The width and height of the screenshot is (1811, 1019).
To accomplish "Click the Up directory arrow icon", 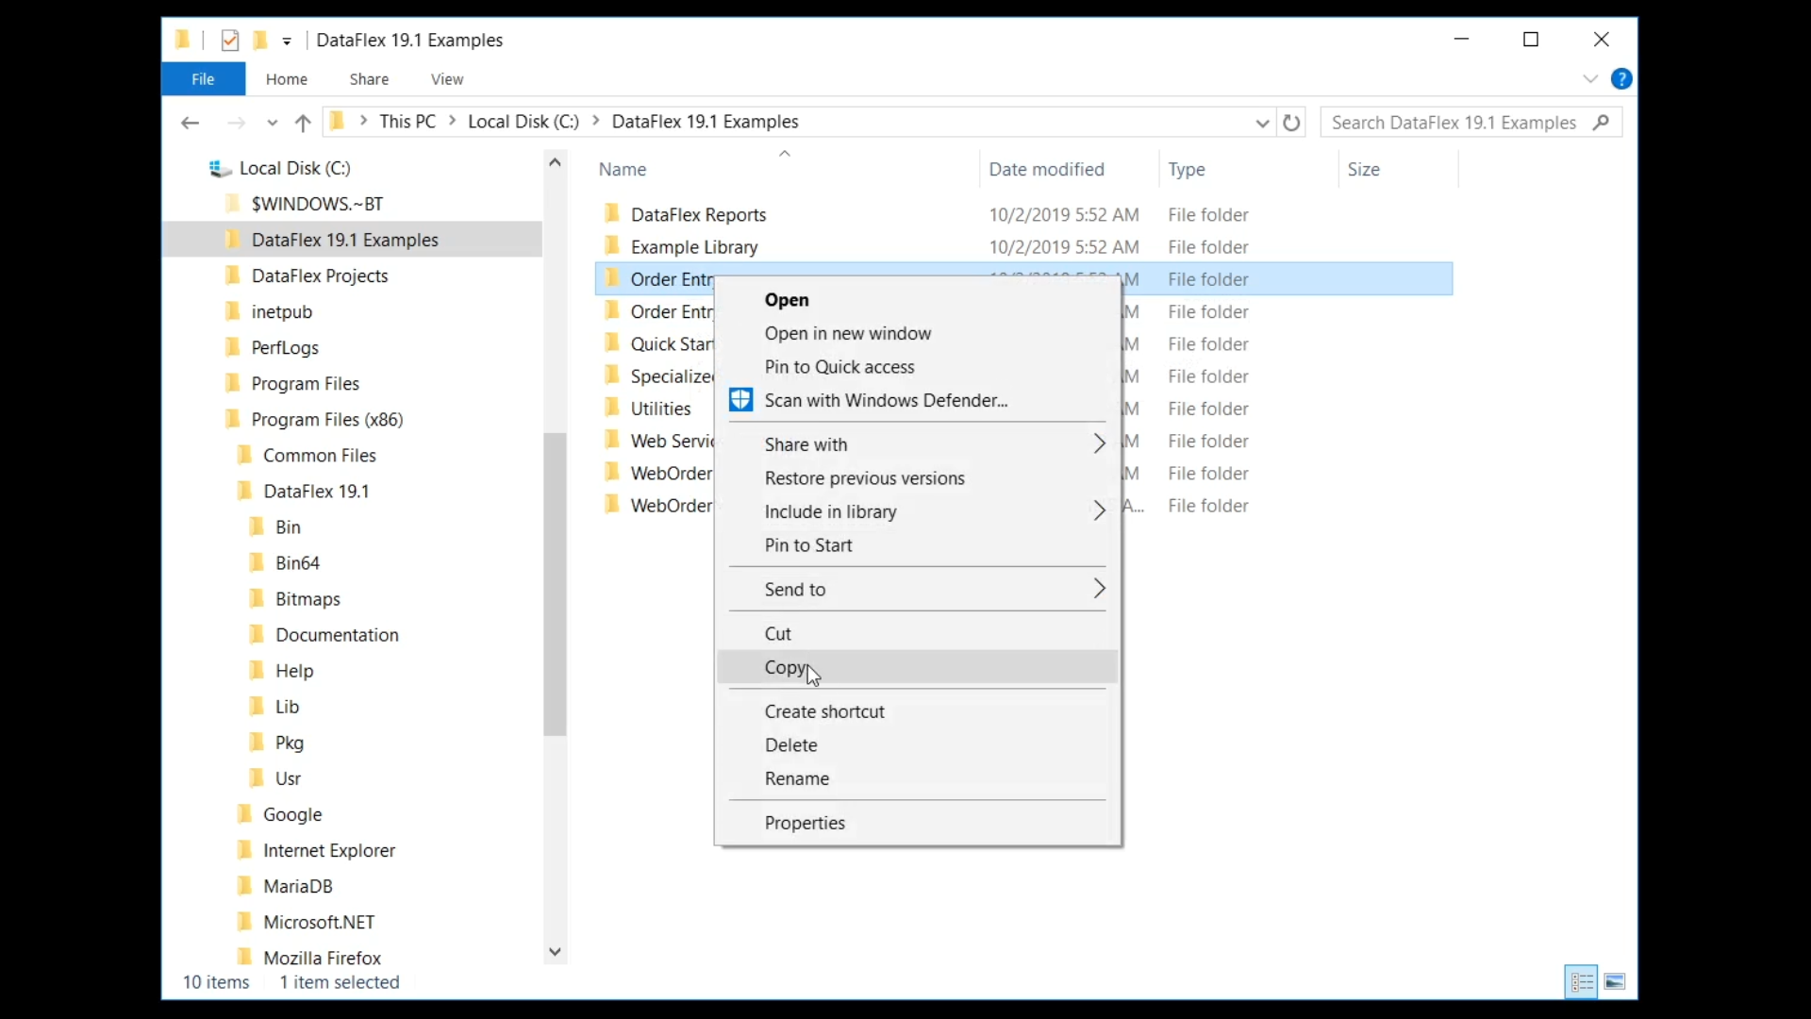I will 303,123.
